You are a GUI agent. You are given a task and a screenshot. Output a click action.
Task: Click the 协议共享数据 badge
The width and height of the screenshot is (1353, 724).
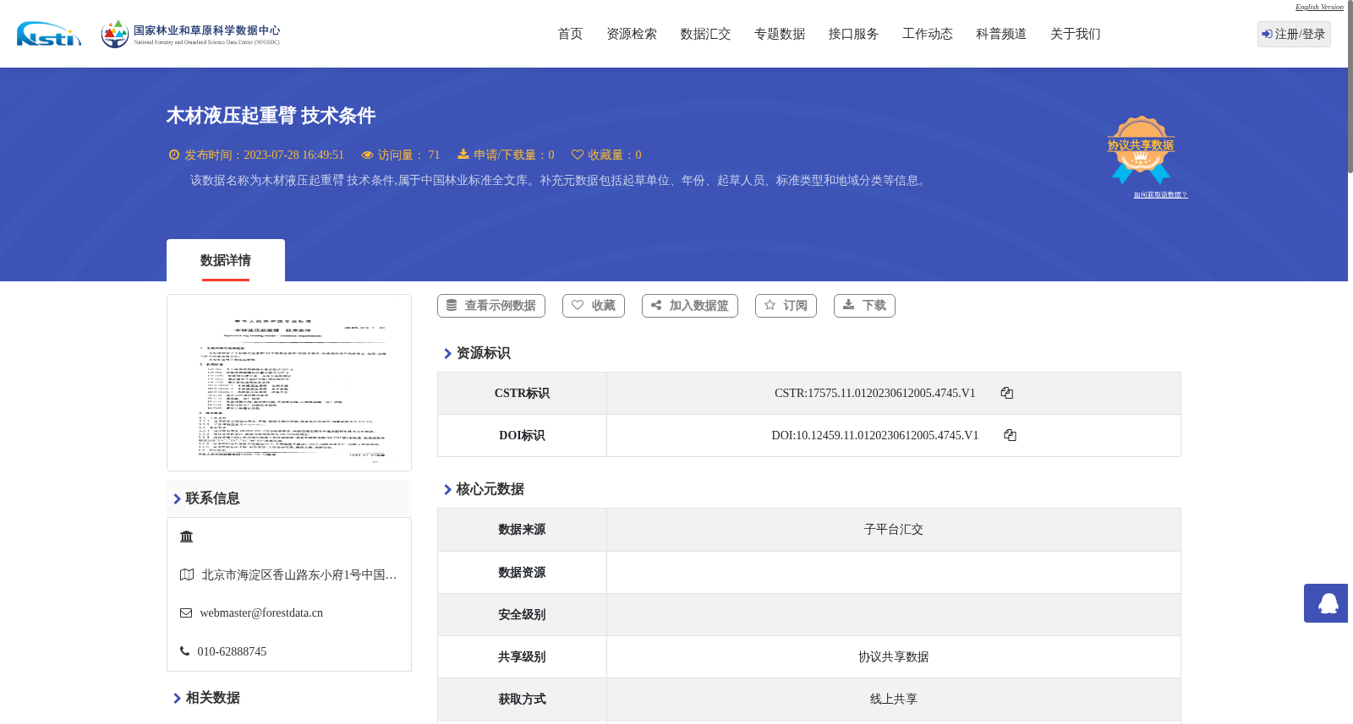click(x=1141, y=150)
